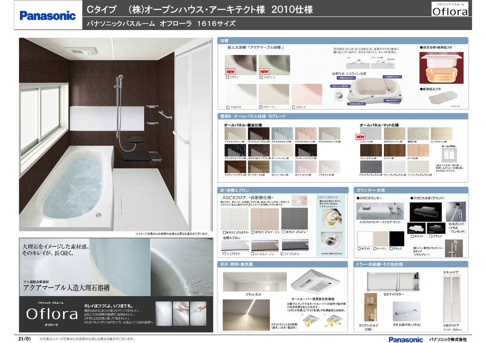Select the エアリーブルー柄 wall swatch

pyautogui.click(x=282, y=167)
